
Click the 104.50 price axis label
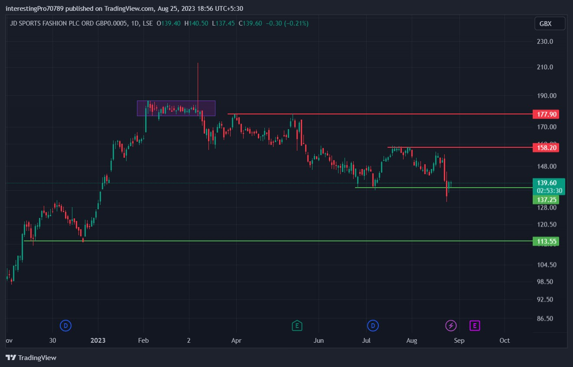[547, 265]
